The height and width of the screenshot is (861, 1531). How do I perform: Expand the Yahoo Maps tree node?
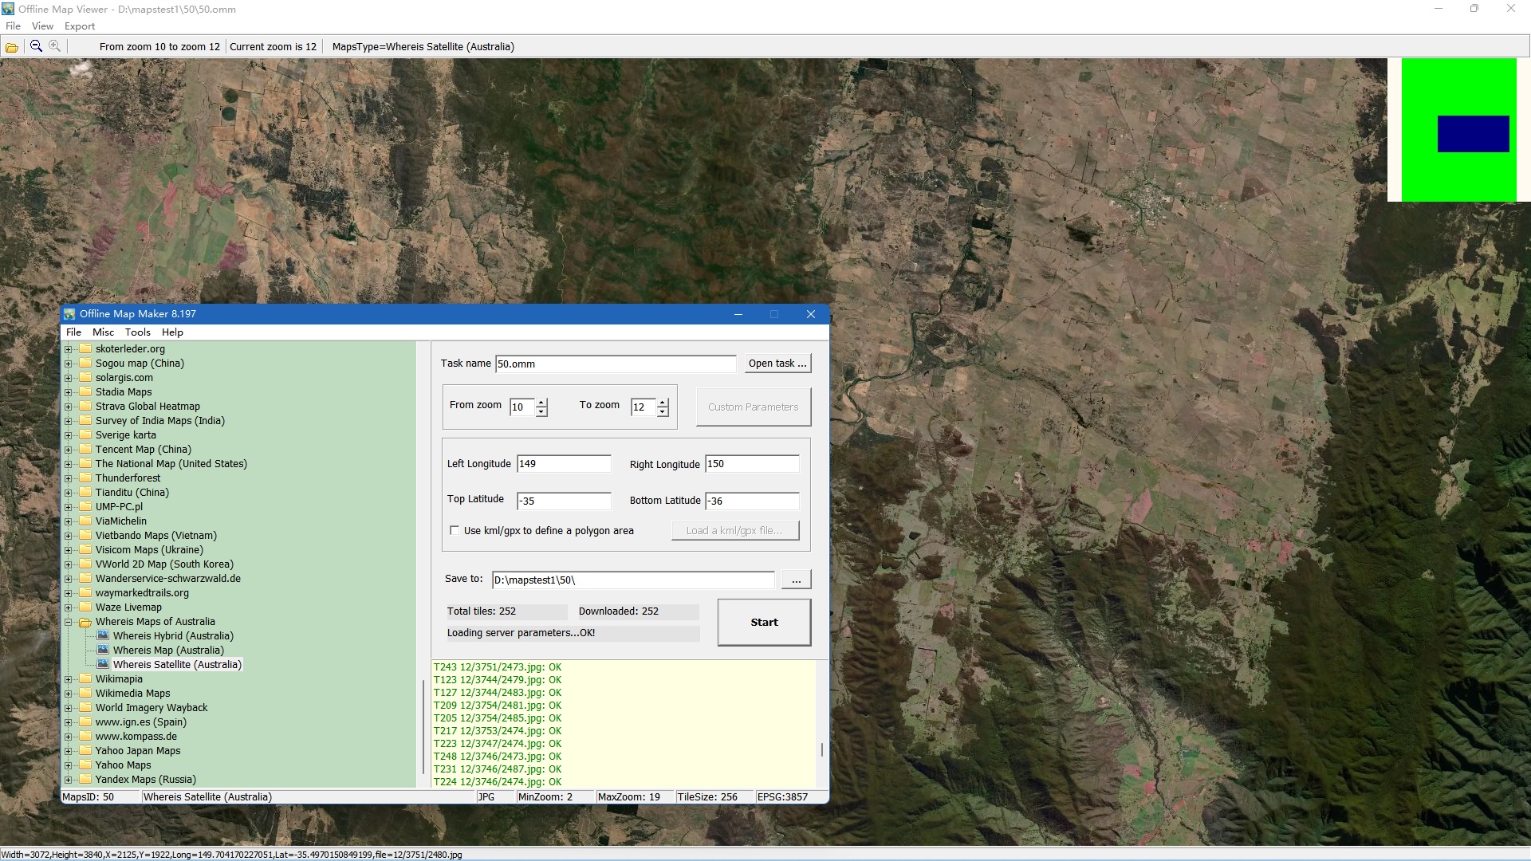pos(69,765)
